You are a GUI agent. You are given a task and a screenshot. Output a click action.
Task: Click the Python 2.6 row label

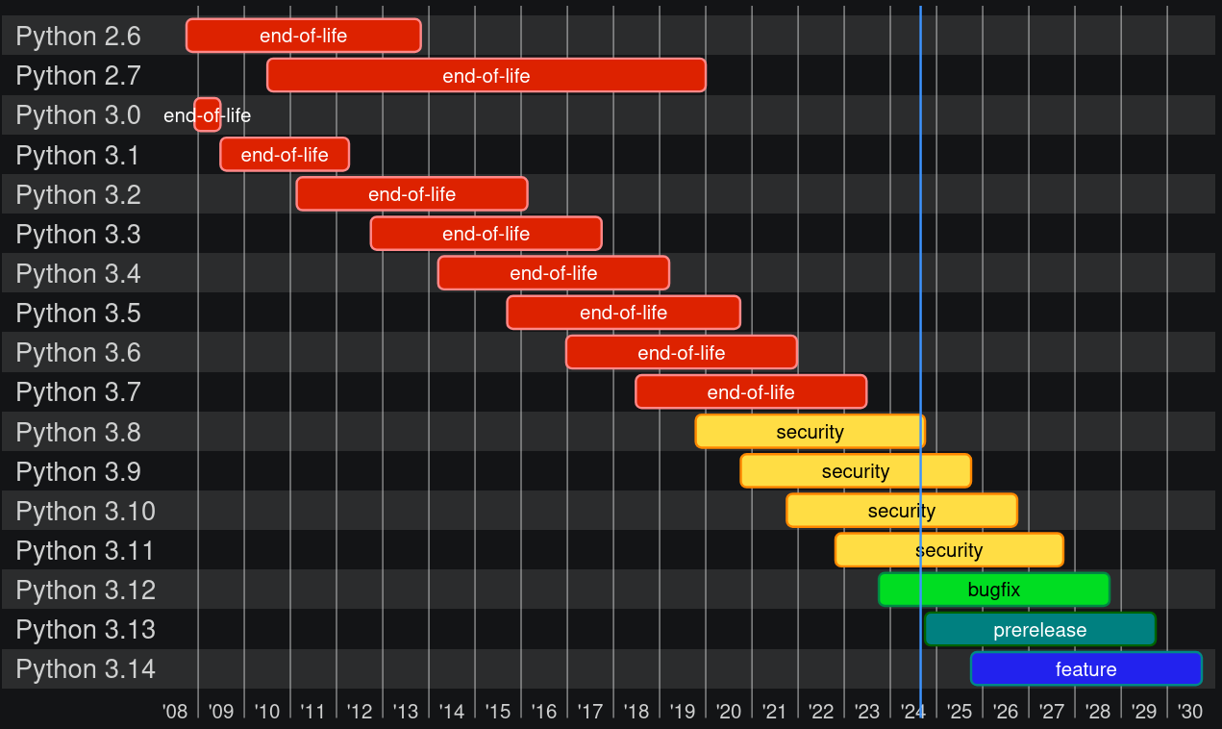78,37
